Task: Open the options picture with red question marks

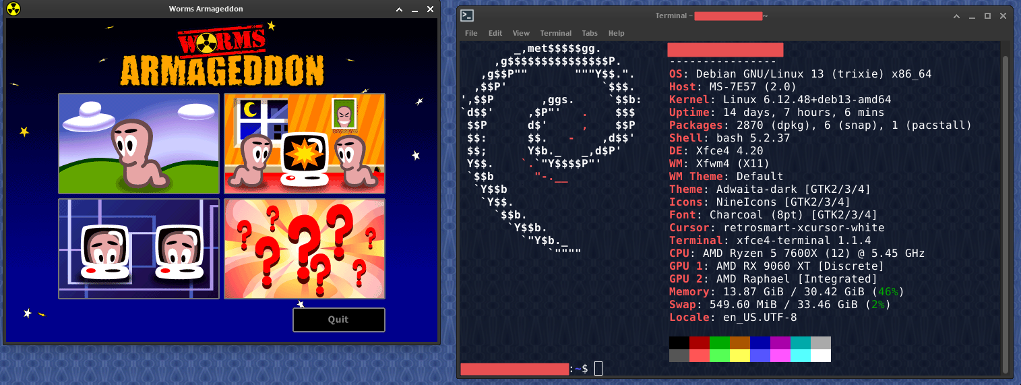Action: click(x=305, y=249)
